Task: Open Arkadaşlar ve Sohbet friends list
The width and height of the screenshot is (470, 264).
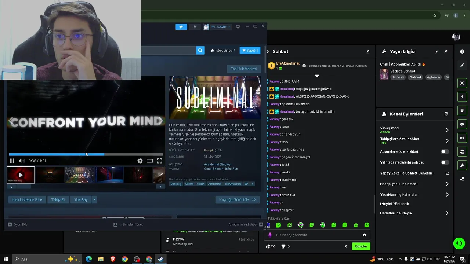Action: (246, 224)
